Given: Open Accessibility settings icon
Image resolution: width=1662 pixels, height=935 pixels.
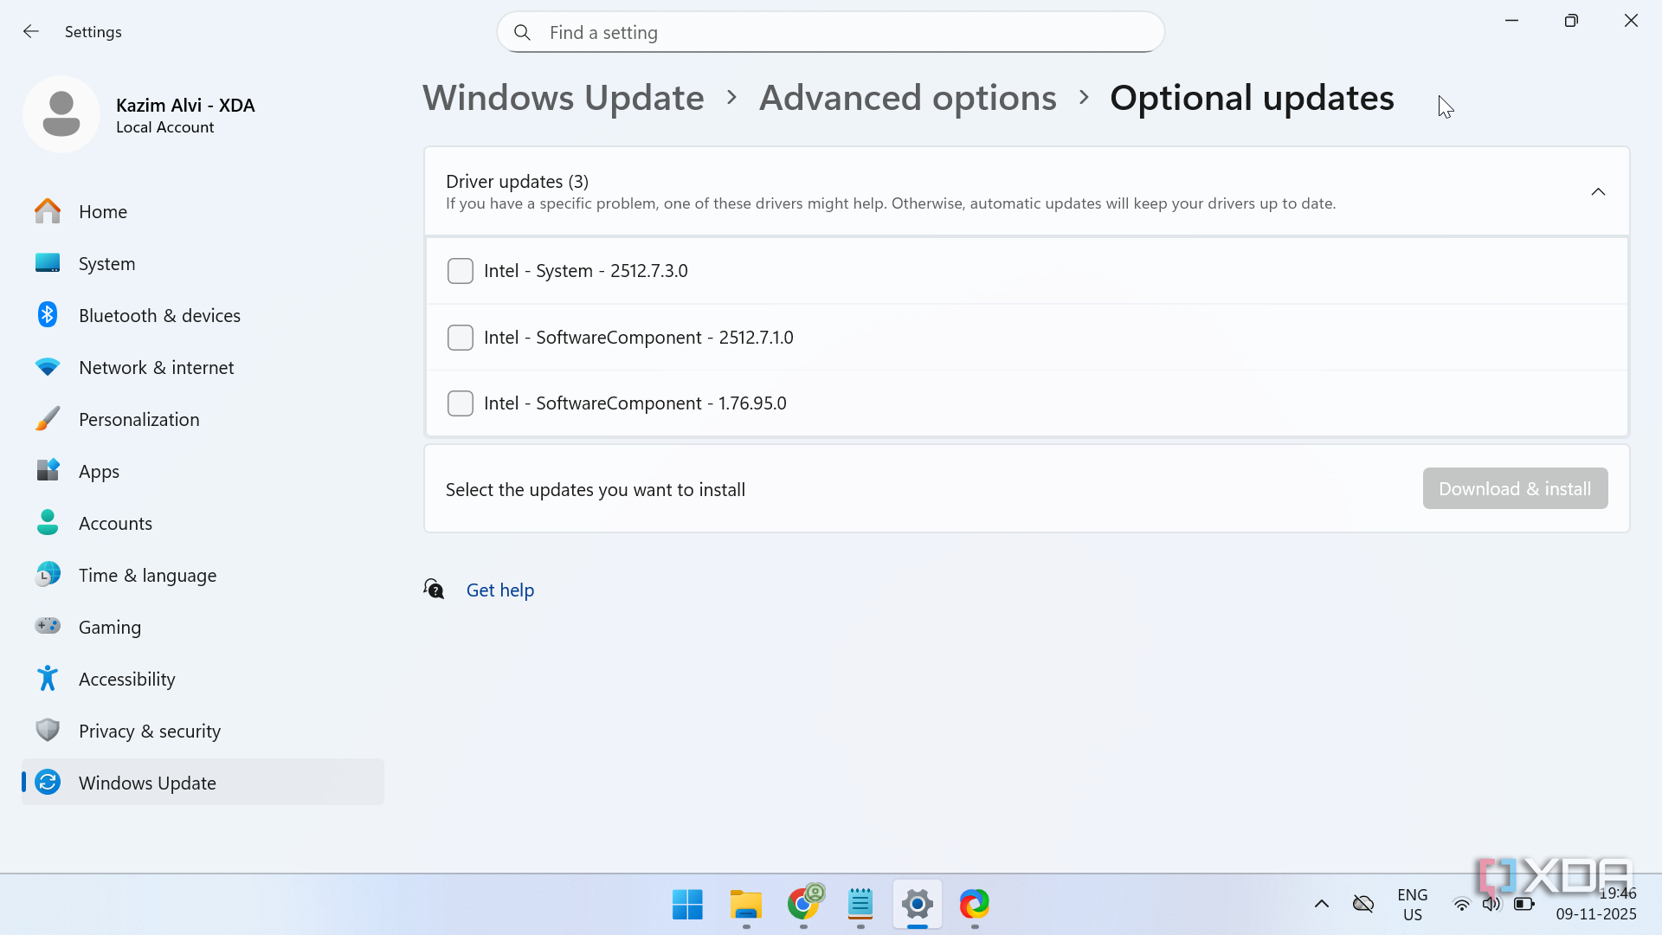Looking at the screenshot, I should pyautogui.click(x=48, y=679).
